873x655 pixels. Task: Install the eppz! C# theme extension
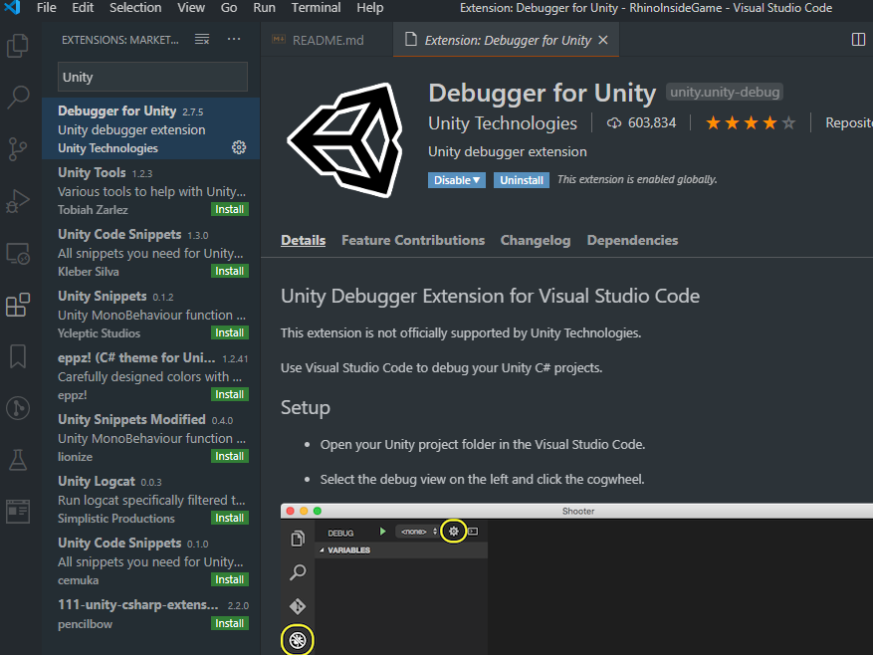229,395
